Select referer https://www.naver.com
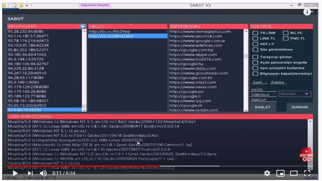The image size is (322, 181). point(206,87)
